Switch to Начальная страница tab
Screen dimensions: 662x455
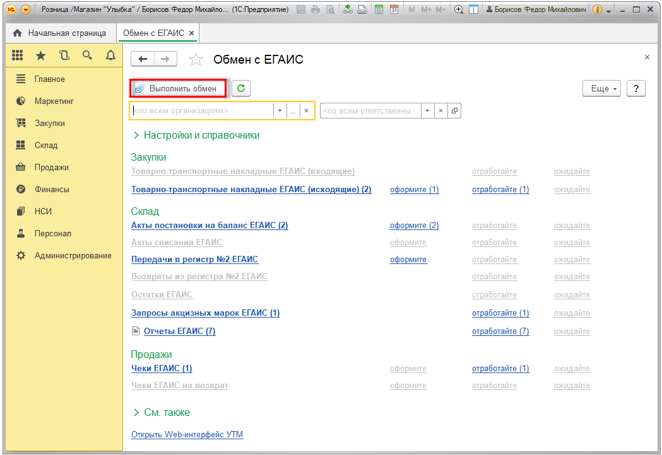[x=60, y=33]
